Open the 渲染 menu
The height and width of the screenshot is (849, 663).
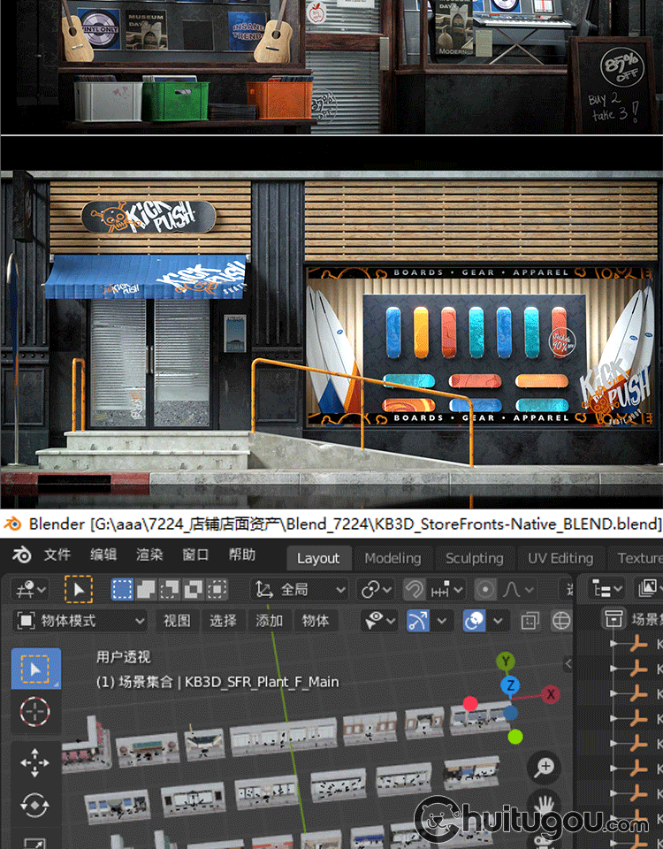coord(149,555)
